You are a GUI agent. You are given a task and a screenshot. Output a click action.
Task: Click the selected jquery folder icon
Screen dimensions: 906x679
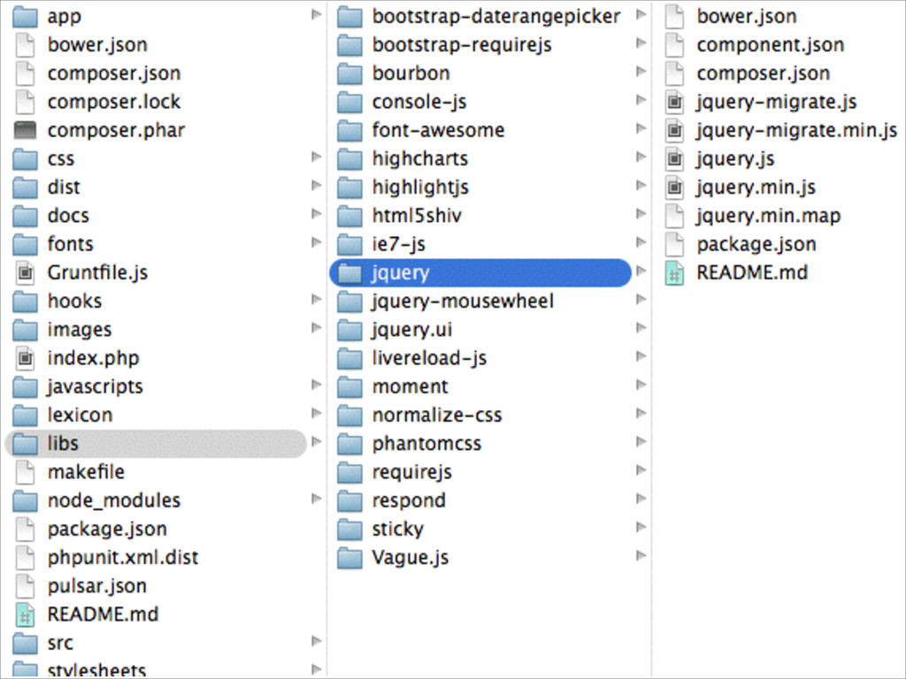pyautogui.click(x=349, y=272)
